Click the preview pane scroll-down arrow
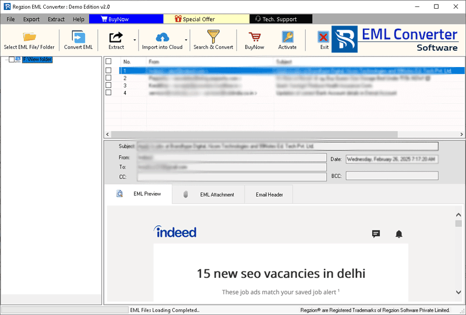Image resolution: width=466 pixels, height=315 pixels. [x=458, y=292]
